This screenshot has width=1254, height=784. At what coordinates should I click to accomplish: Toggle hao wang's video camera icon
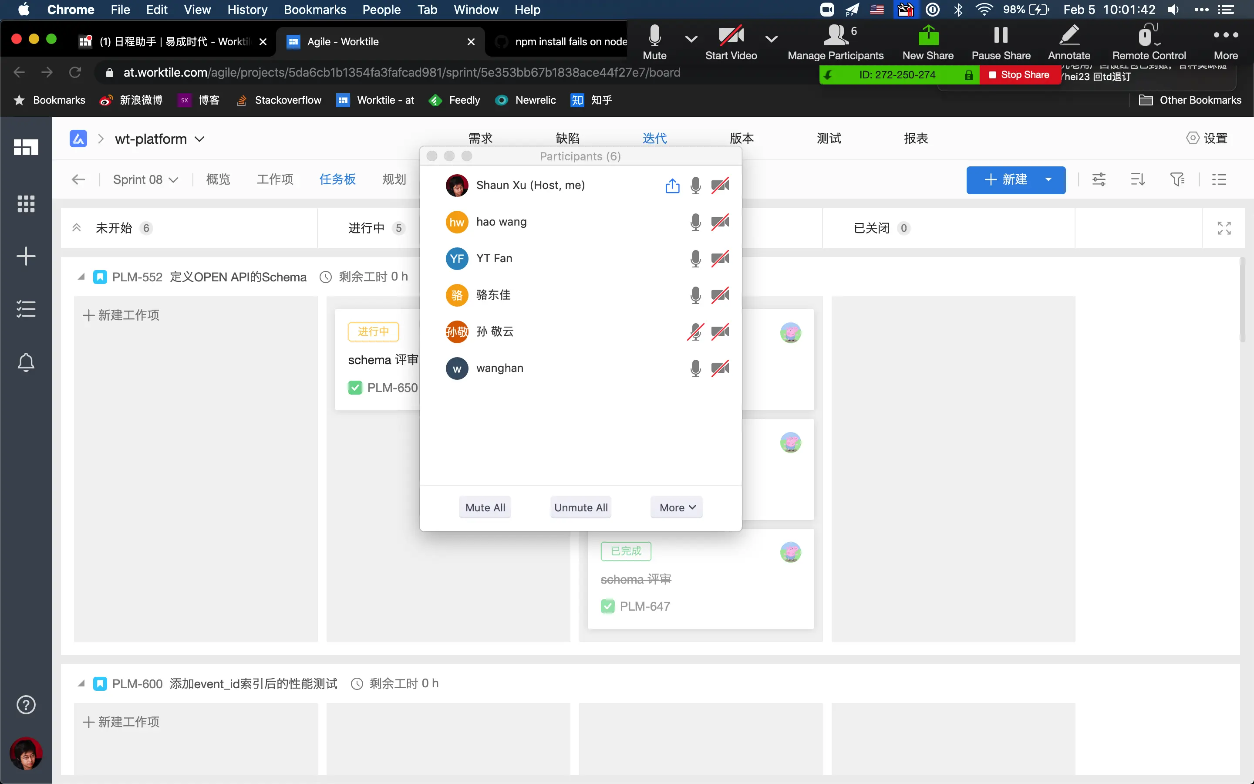pos(720,222)
